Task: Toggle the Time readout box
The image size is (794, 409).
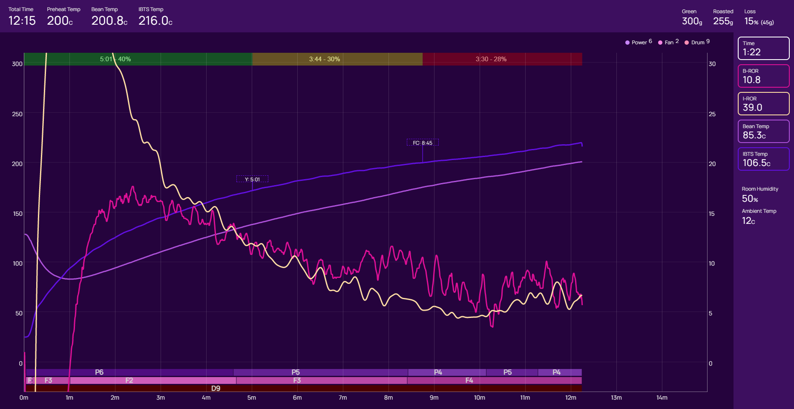Action: point(763,48)
